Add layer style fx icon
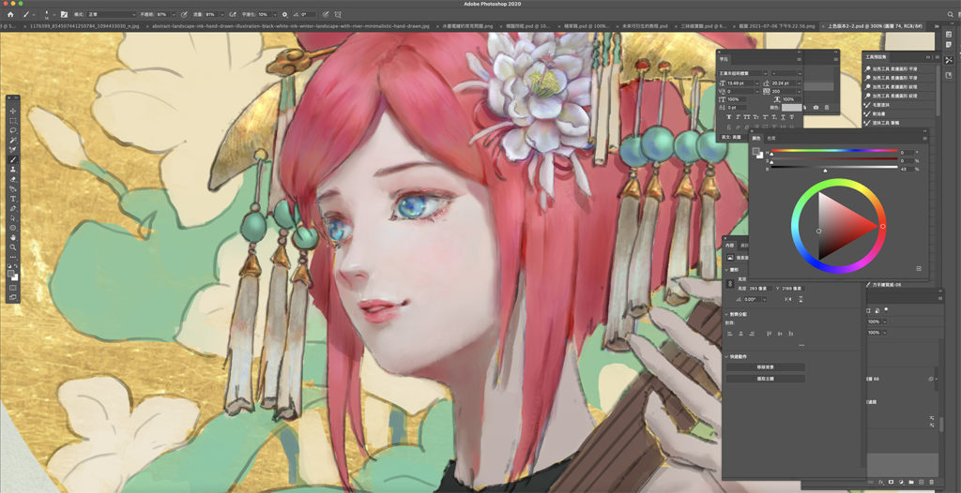961x493 pixels. click(x=880, y=482)
